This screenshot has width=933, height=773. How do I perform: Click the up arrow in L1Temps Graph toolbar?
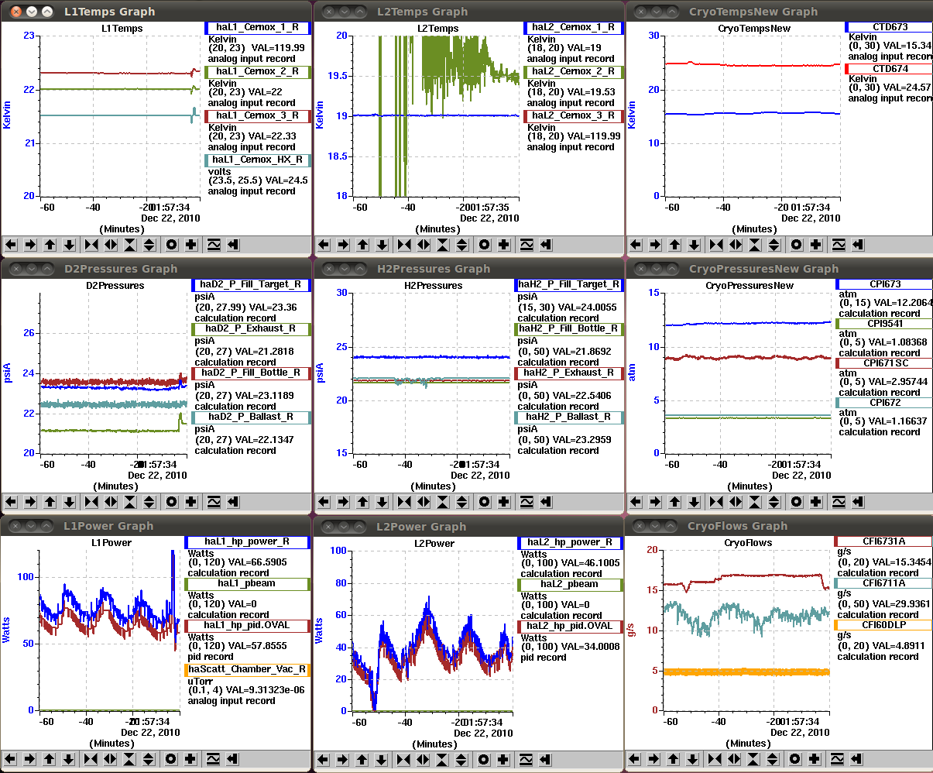[50, 244]
